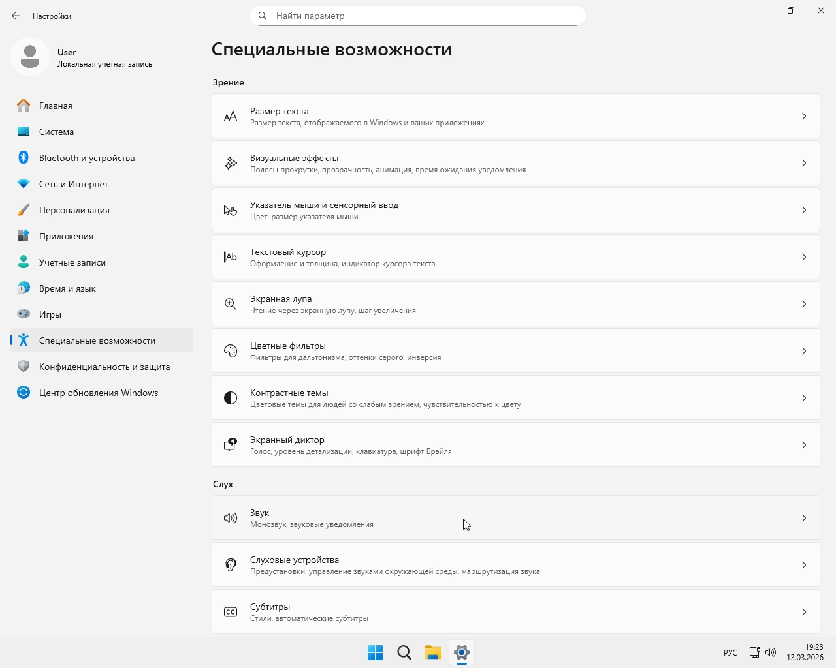This screenshot has height=668, width=836.
Task: Open the Приложения section
Action: coord(102,236)
